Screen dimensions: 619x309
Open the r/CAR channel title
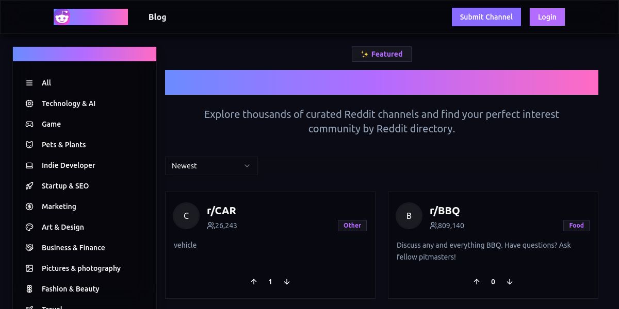click(221, 210)
